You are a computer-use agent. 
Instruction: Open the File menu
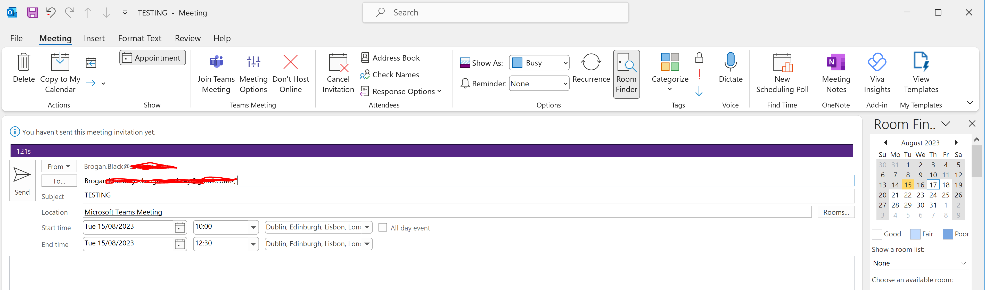tap(16, 38)
